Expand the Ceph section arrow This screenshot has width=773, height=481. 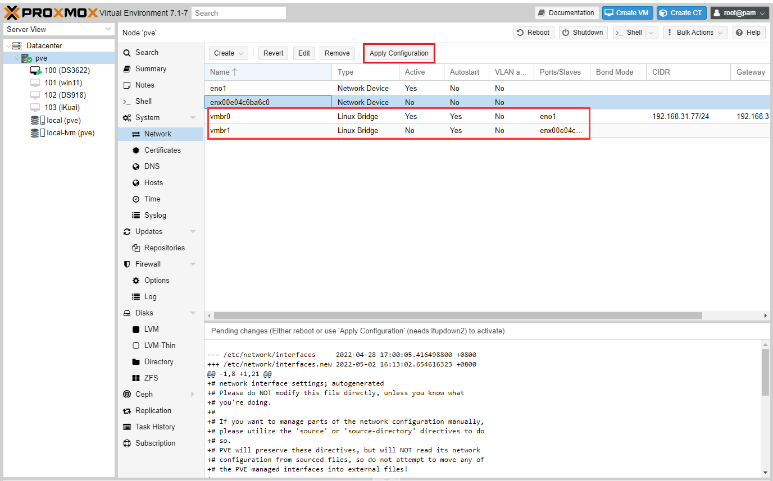(193, 395)
